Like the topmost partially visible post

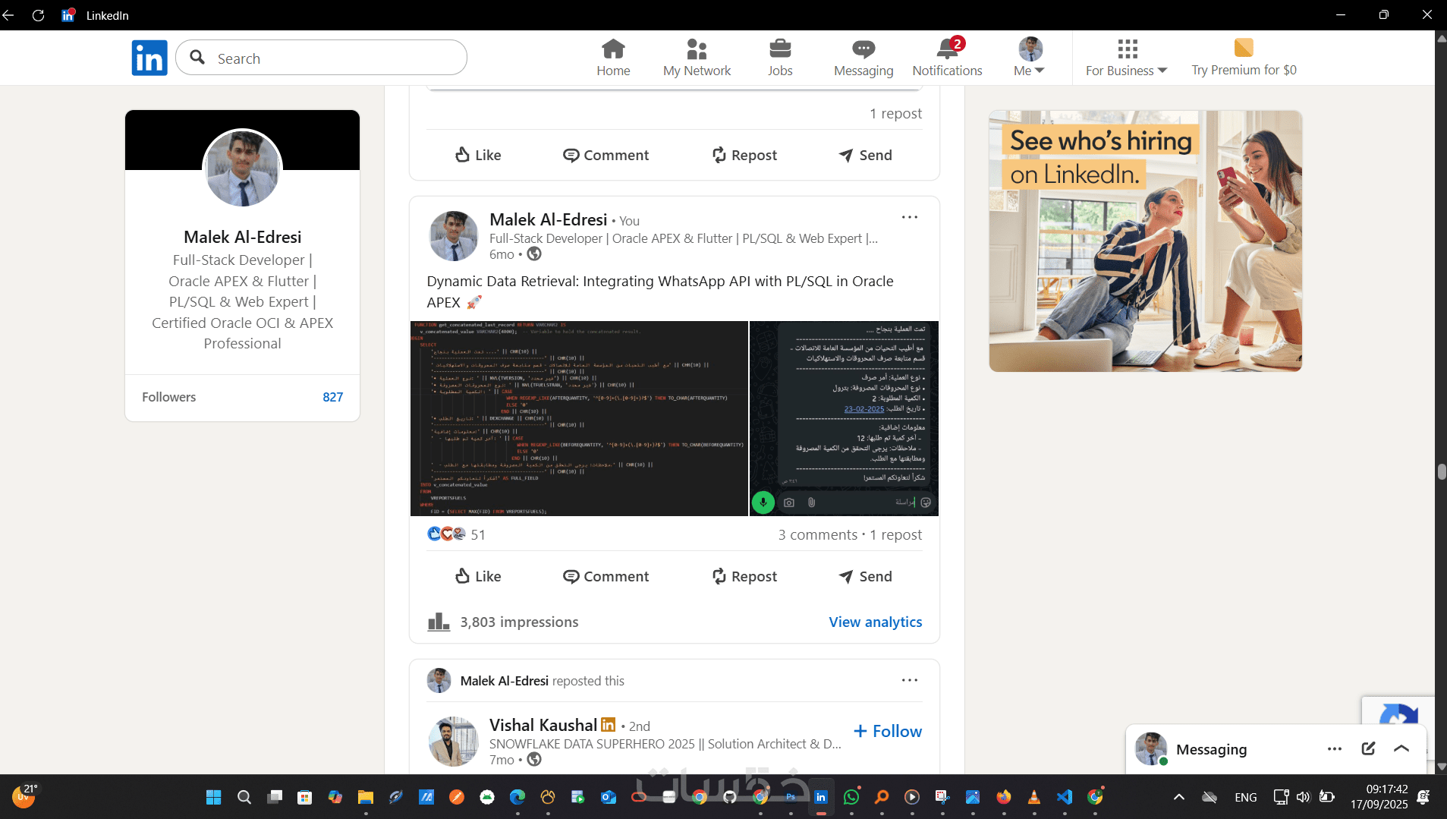point(478,155)
